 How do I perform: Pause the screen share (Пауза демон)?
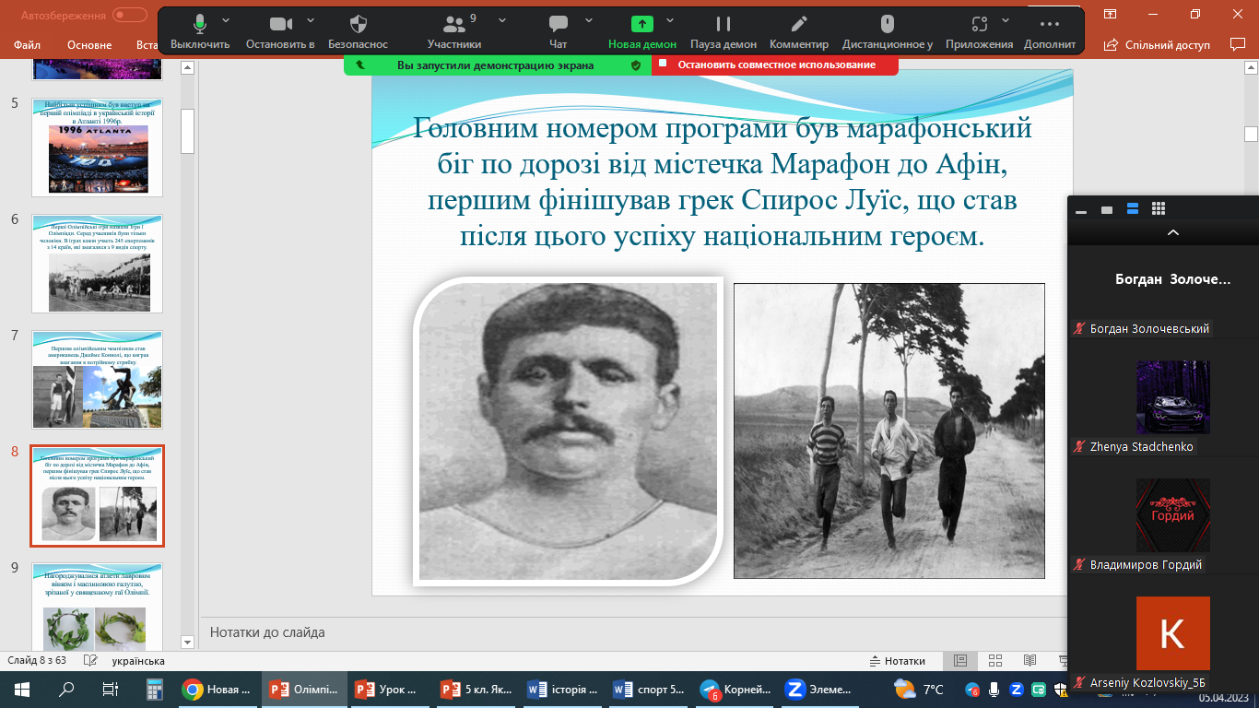[x=724, y=32]
